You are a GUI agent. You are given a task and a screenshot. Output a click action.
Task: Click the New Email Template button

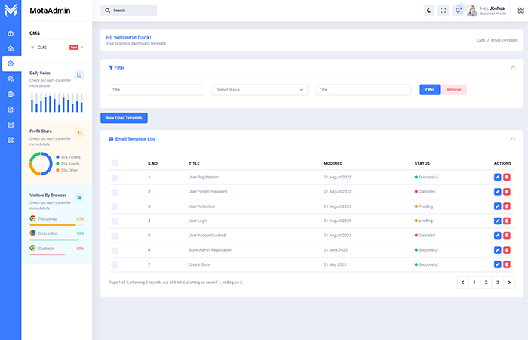click(x=124, y=118)
